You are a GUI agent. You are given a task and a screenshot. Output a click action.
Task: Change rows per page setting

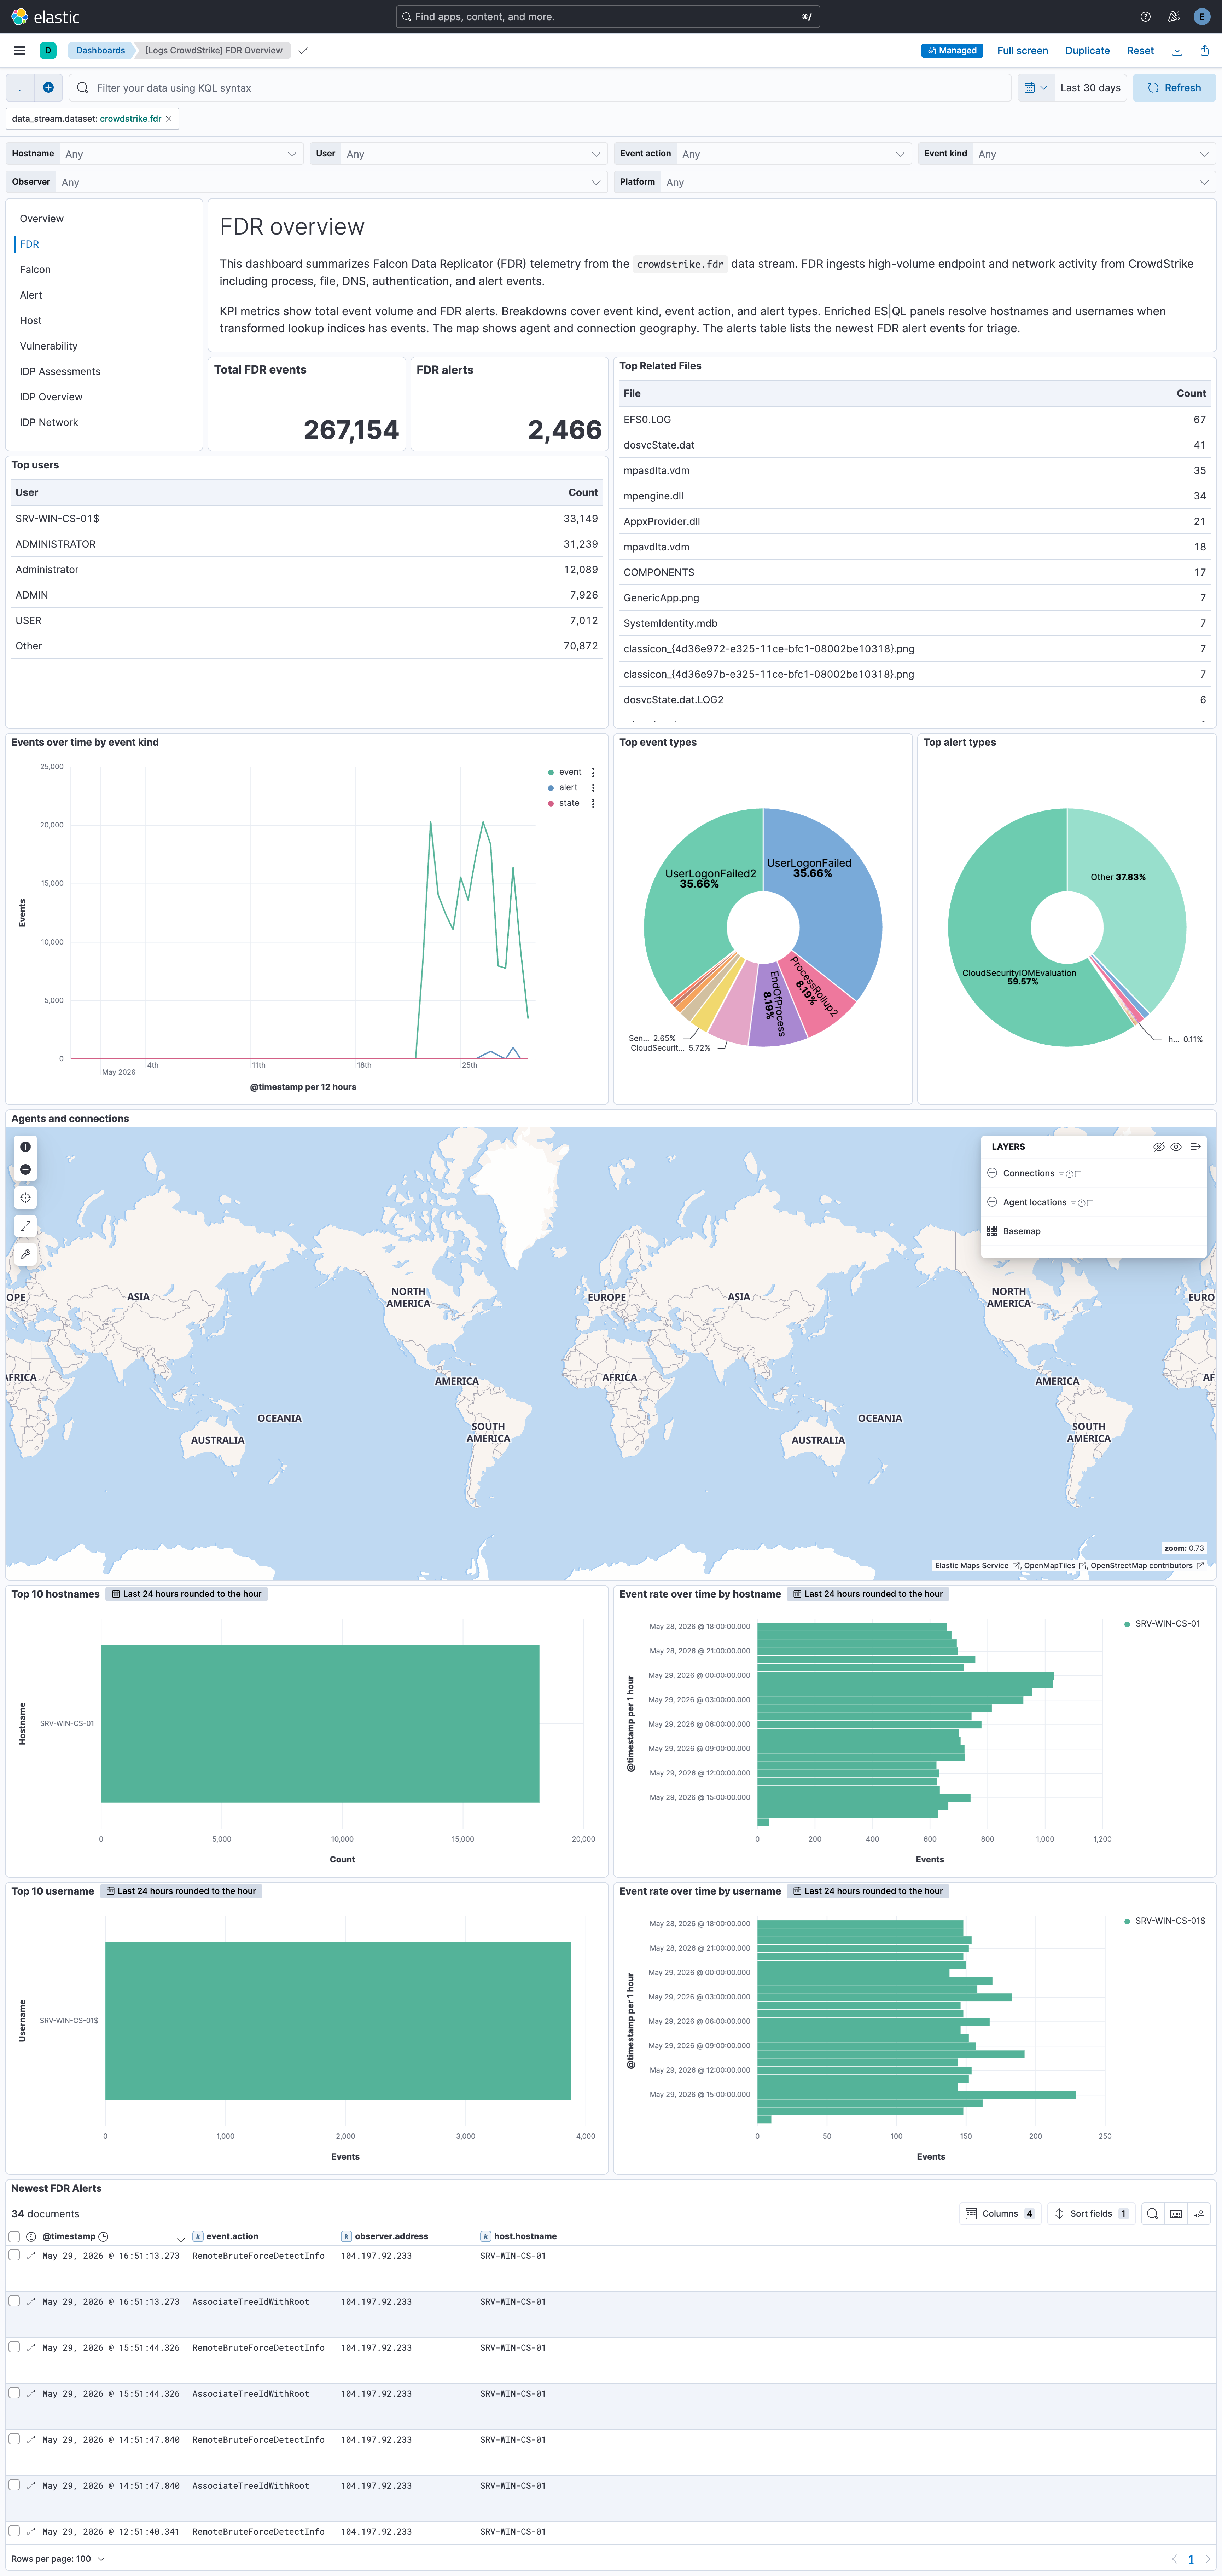[58, 2559]
